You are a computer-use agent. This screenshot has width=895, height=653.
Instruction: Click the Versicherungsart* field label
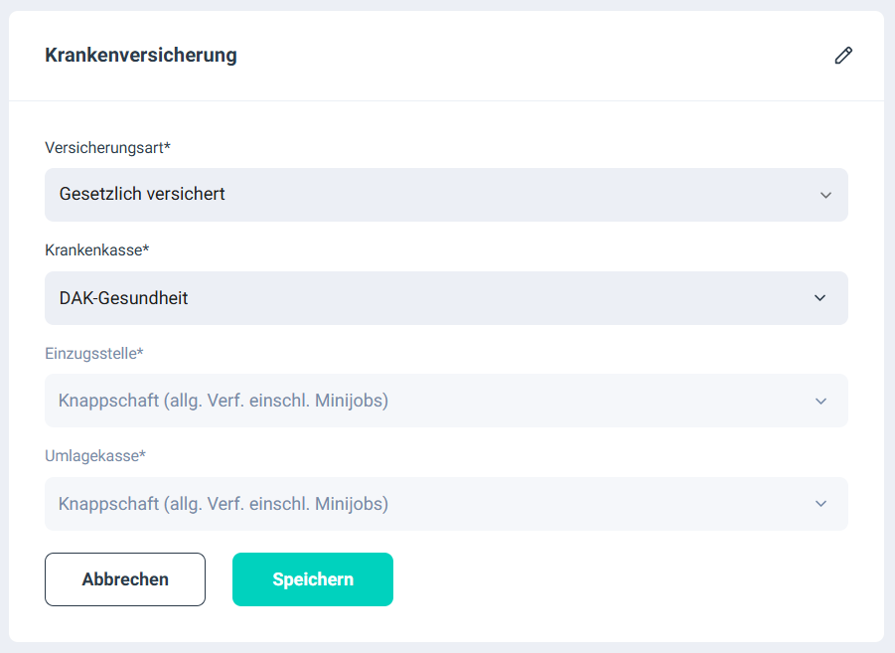[x=108, y=148]
